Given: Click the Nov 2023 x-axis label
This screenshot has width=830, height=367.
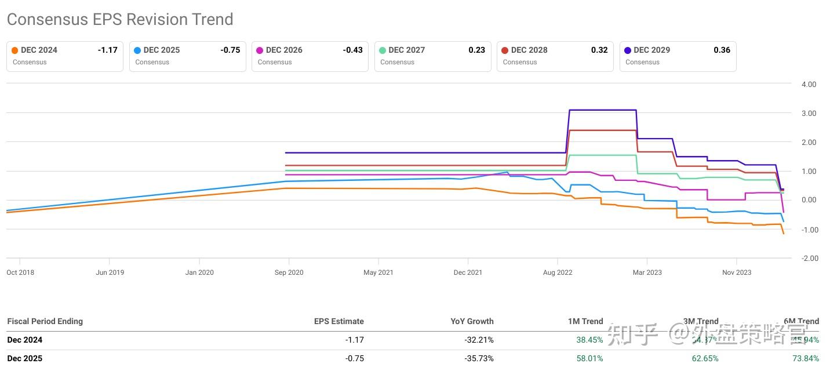Looking at the screenshot, I should coord(736,272).
